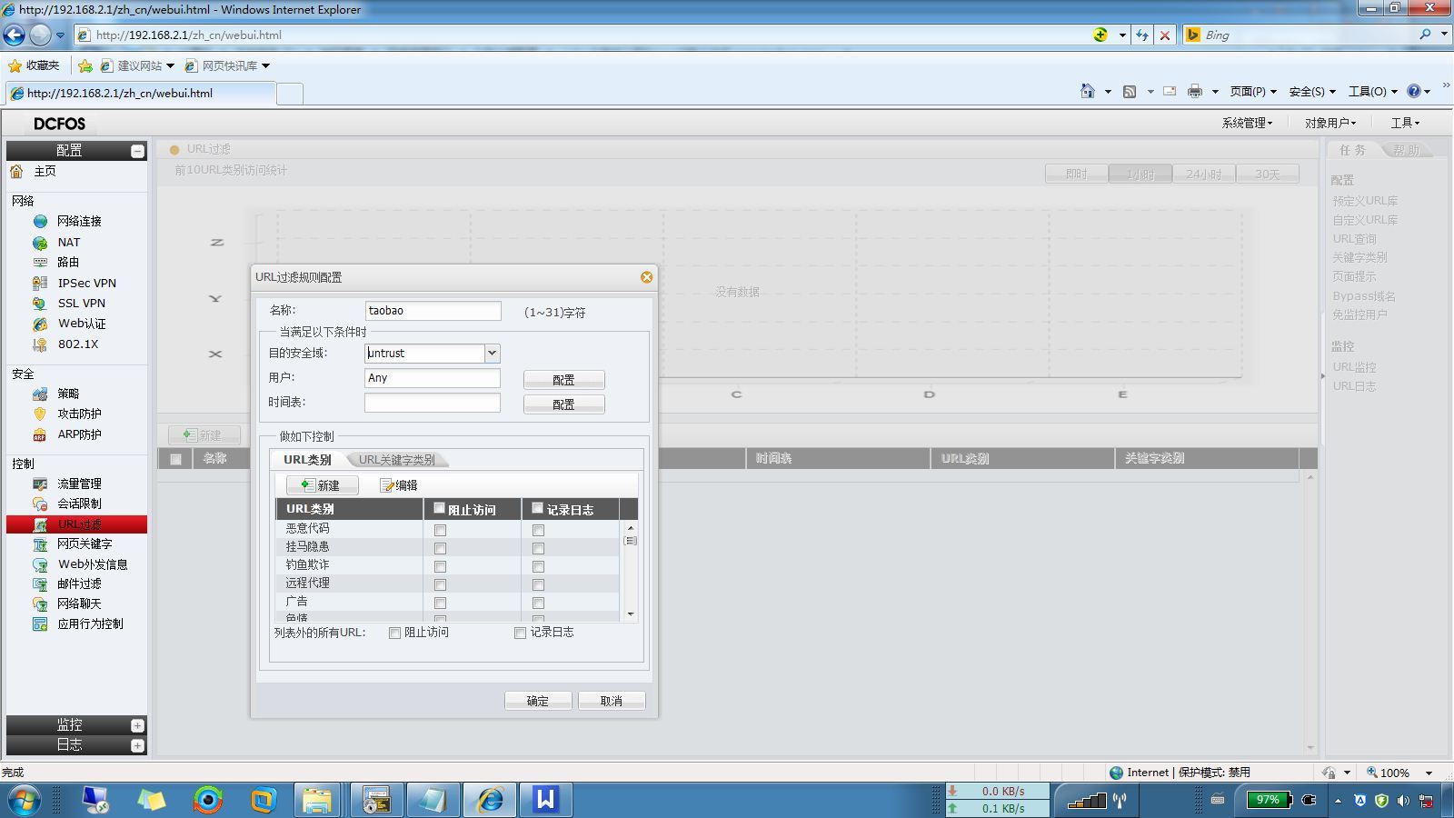Open the 系统管理 top menu
The width and height of the screenshot is (1454, 818).
tap(1247, 123)
